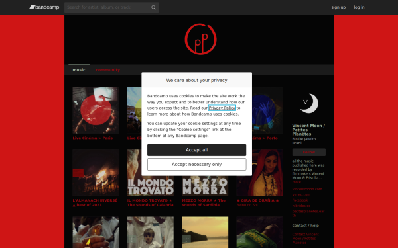The height and width of the screenshot is (248, 398).
Task: Open the Privacy Policy link
Action: tap(222, 108)
